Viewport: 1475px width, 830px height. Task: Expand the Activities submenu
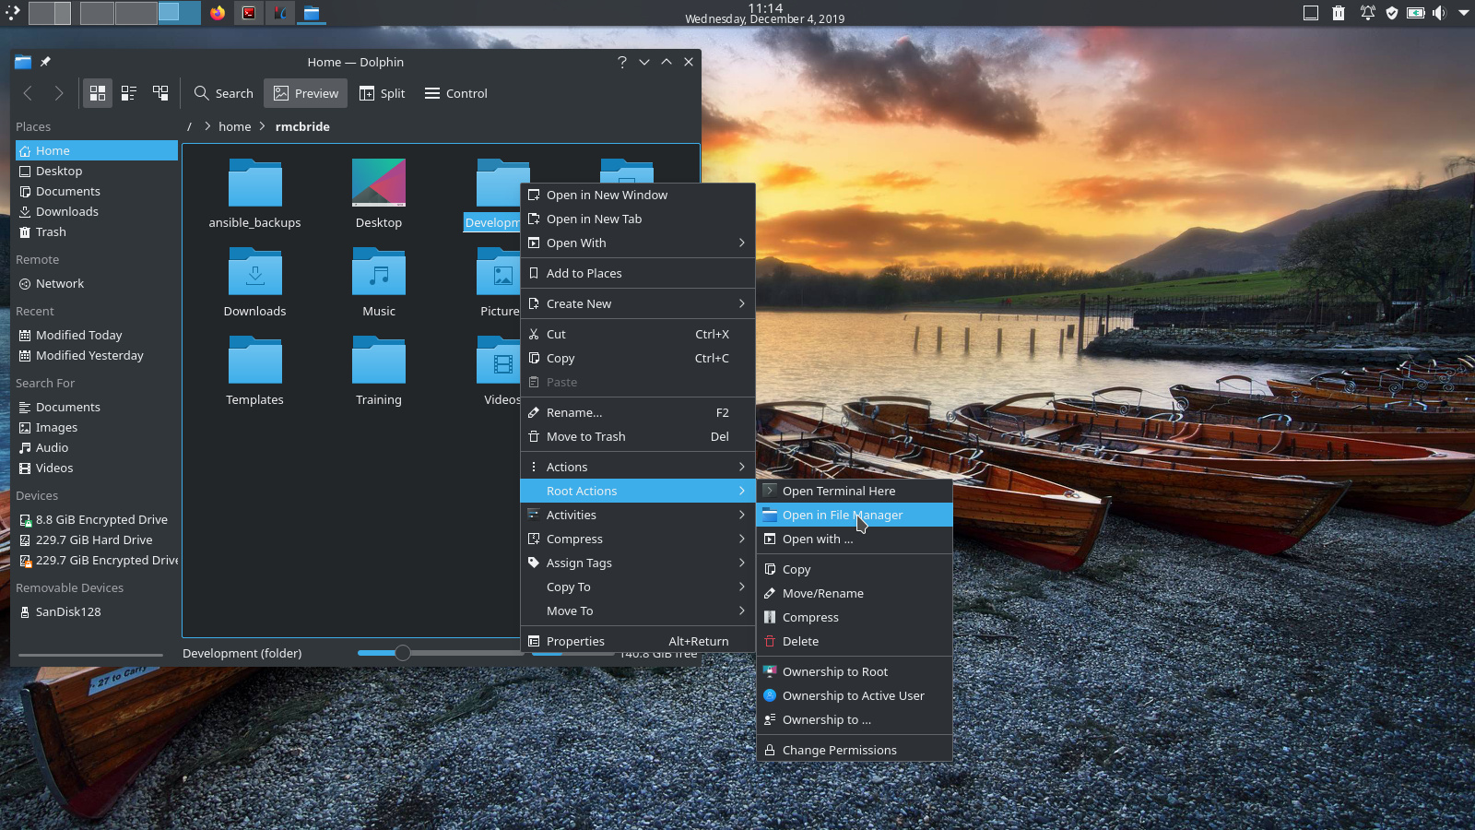click(638, 515)
